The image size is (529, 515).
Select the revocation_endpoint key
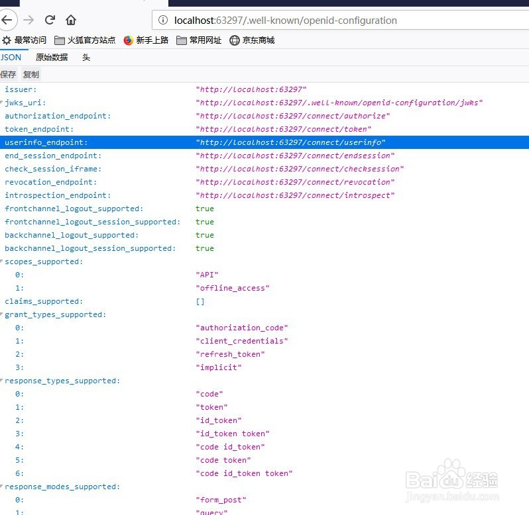pos(50,182)
